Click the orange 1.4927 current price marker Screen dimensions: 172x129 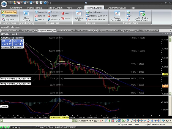click(x=165, y=86)
